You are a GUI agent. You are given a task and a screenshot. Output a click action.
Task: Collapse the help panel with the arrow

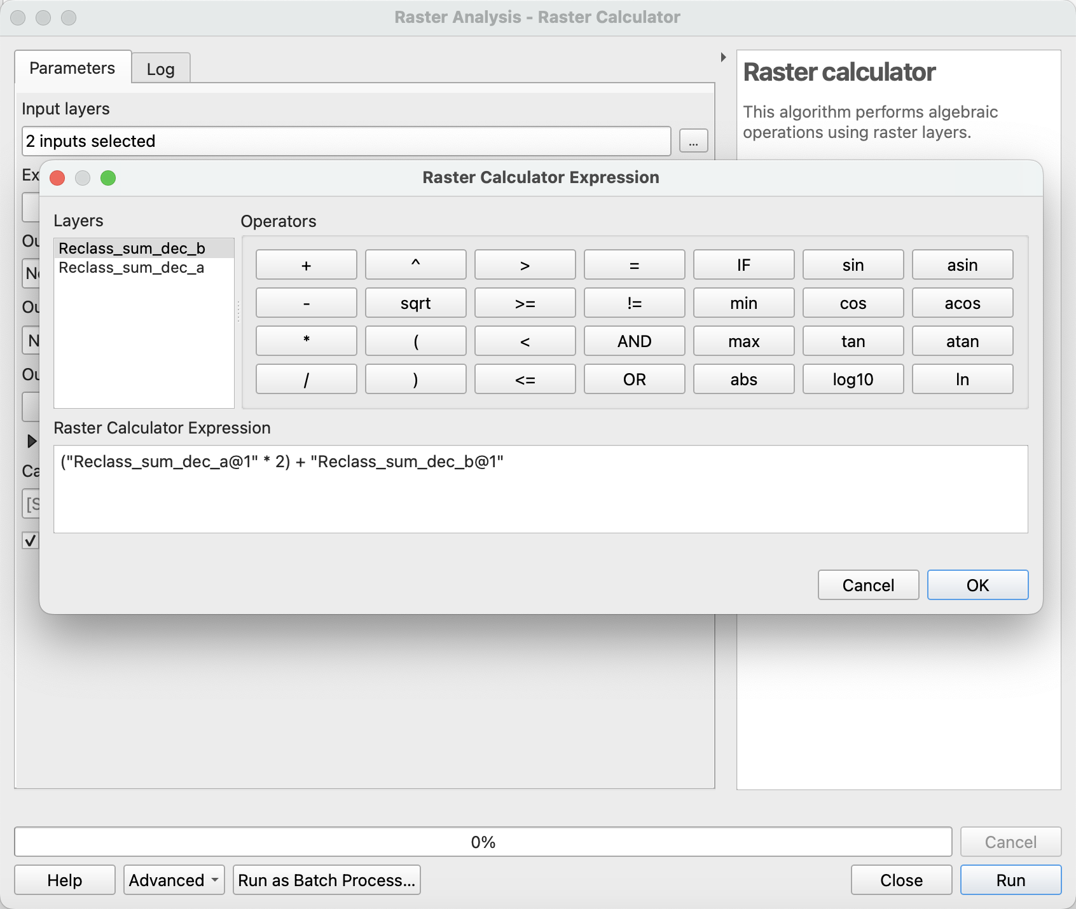point(723,57)
